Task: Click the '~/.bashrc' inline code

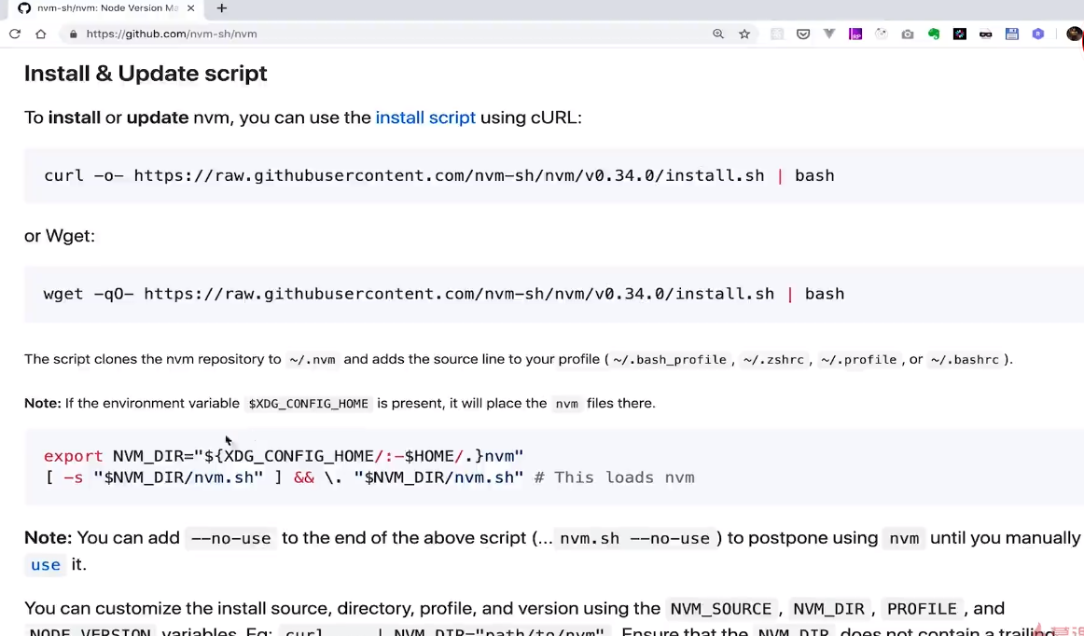Action: (x=966, y=359)
